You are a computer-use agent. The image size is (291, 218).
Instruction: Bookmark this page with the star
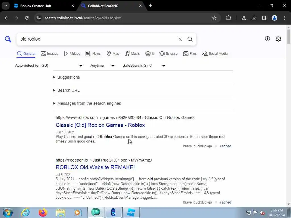point(214,18)
